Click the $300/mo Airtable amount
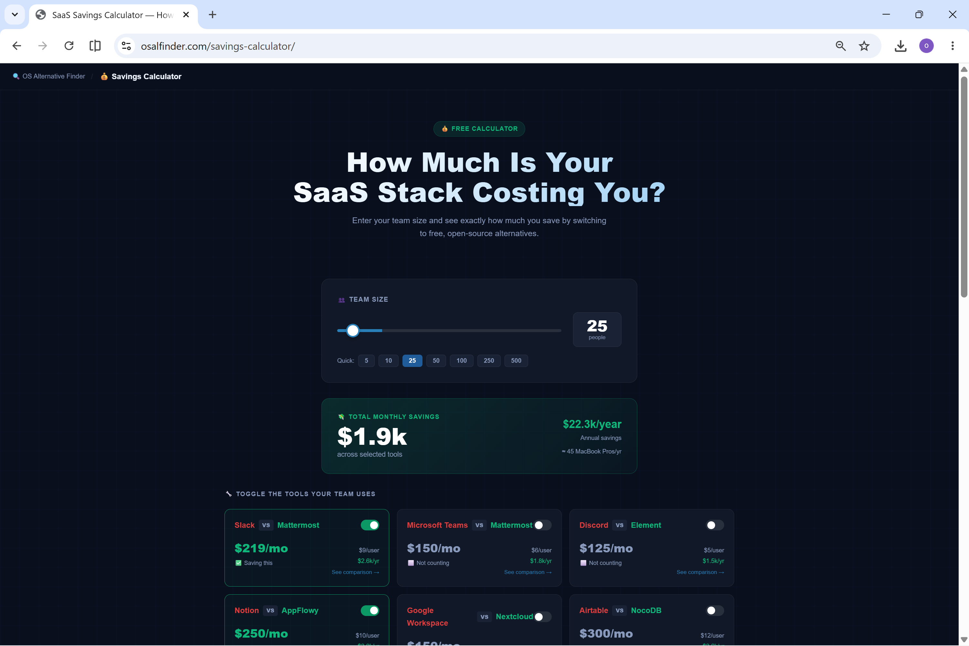The image size is (969, 646). pyautogui.click(x=606, y=633)
